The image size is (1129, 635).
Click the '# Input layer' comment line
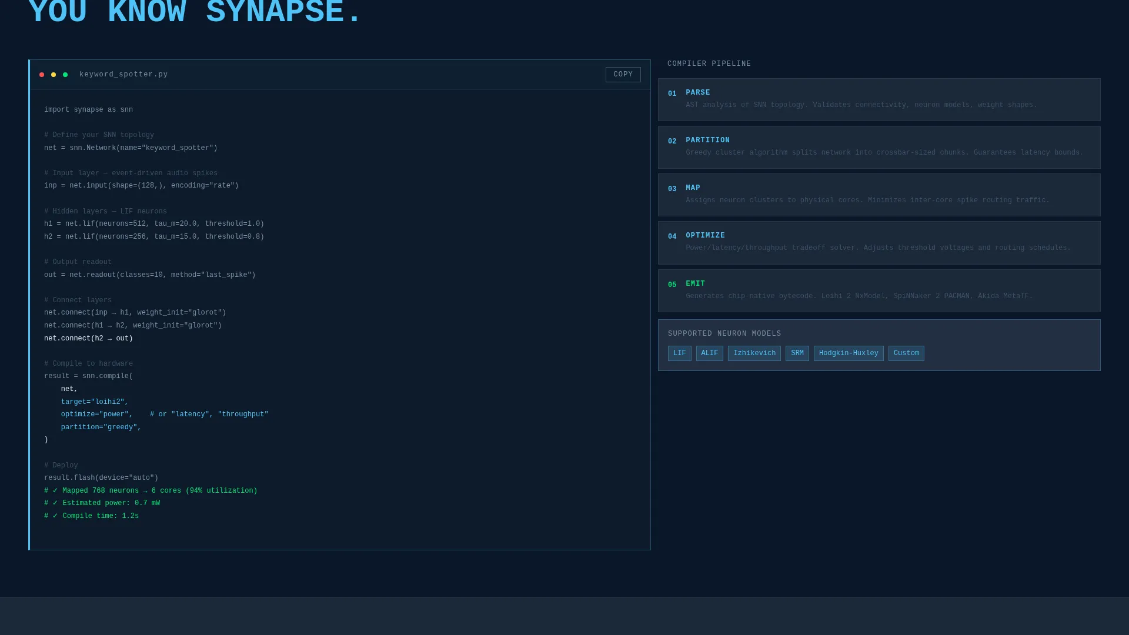[x=131, y=173]
